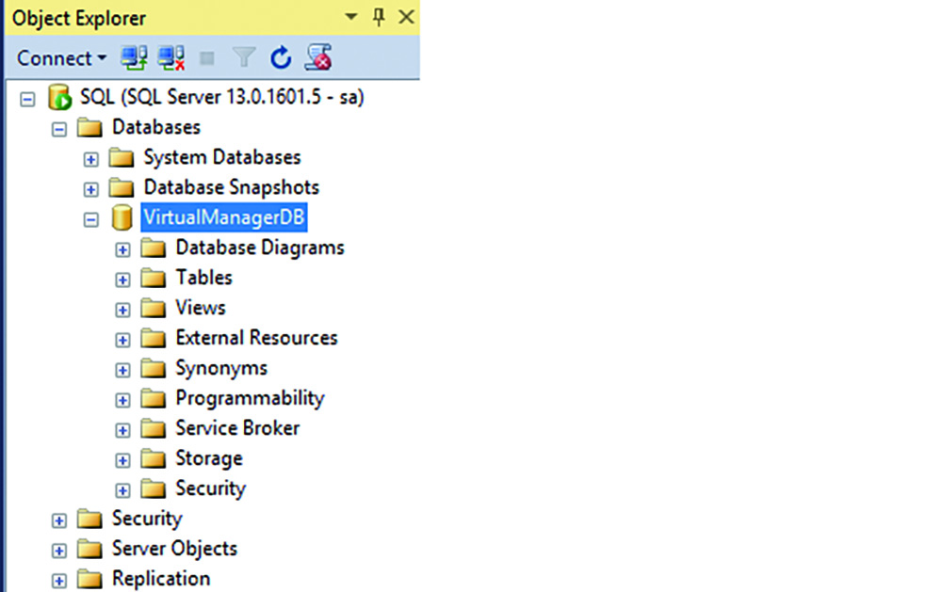
Task: Expand the External Resources folder
Action: [122, 340]
